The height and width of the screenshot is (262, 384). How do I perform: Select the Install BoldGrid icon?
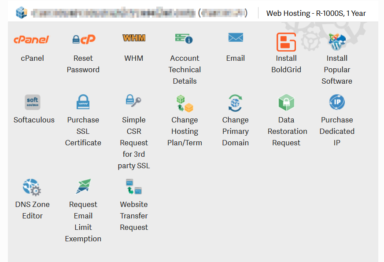(286, 42)
